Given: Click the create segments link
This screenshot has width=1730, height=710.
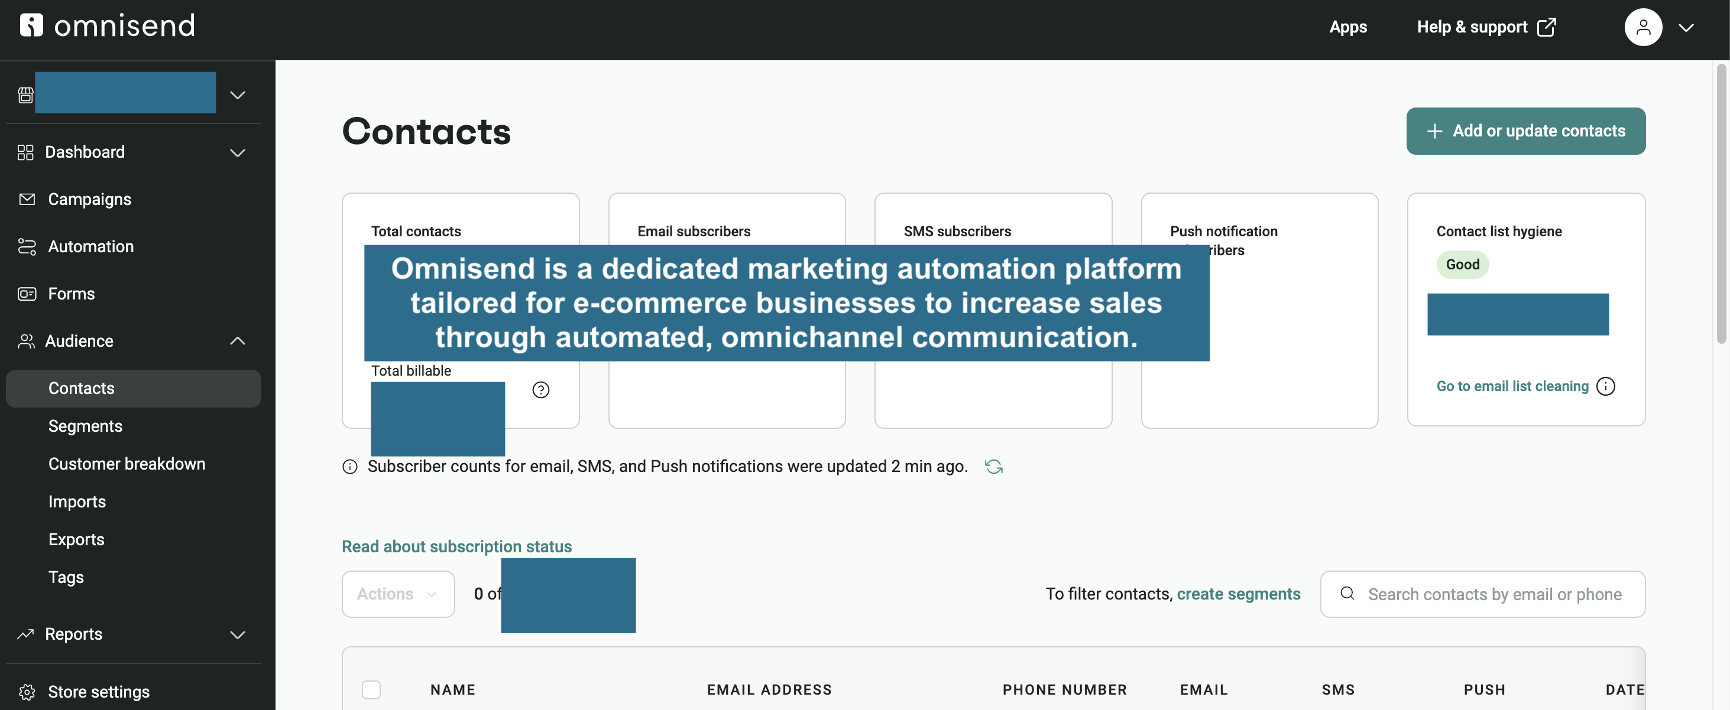Looking at the screenshot, I should 1239,594.
